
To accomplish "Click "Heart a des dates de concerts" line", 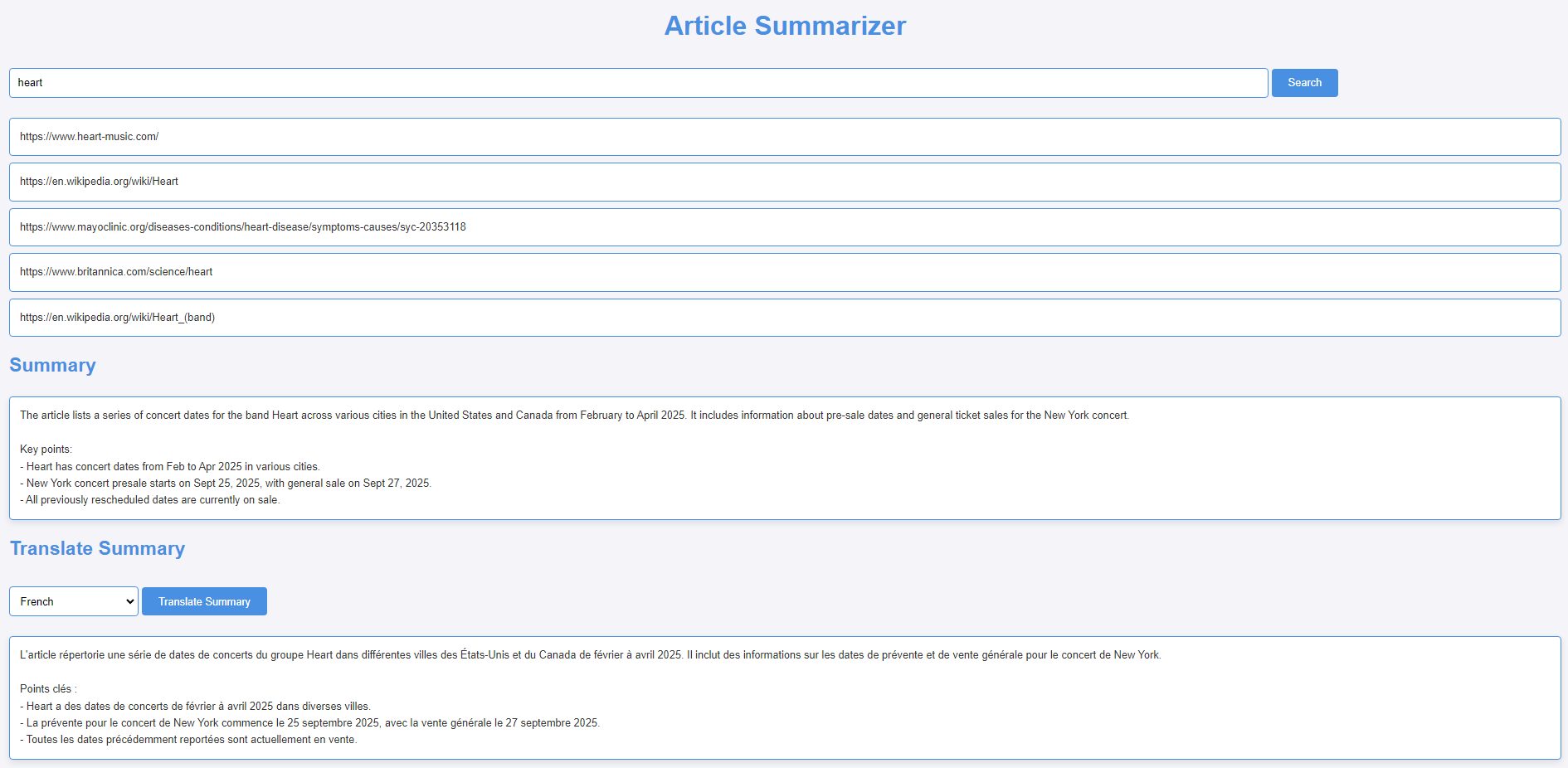I will [195, 707].
